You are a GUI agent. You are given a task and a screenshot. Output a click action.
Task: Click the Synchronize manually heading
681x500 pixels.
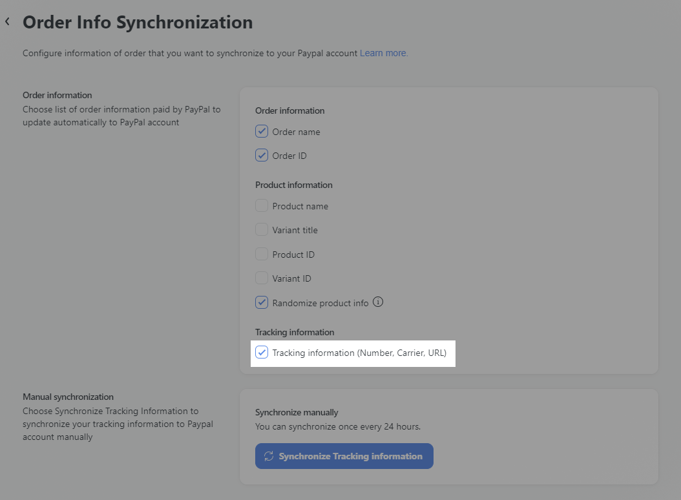point(297,412)
